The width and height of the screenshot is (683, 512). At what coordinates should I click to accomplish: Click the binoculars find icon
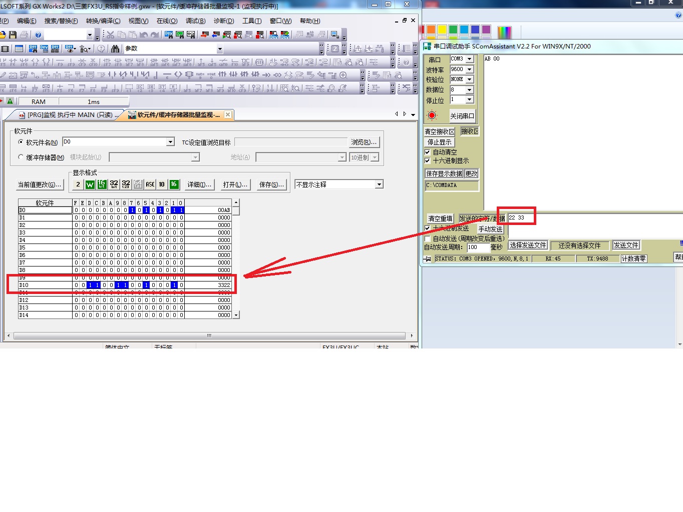tap(115, 49)
